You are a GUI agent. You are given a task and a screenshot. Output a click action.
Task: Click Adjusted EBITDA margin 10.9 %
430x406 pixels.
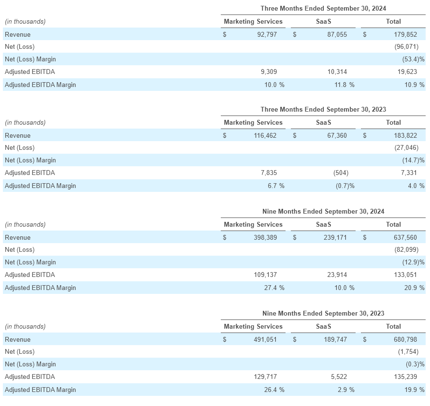coord(415,85)
